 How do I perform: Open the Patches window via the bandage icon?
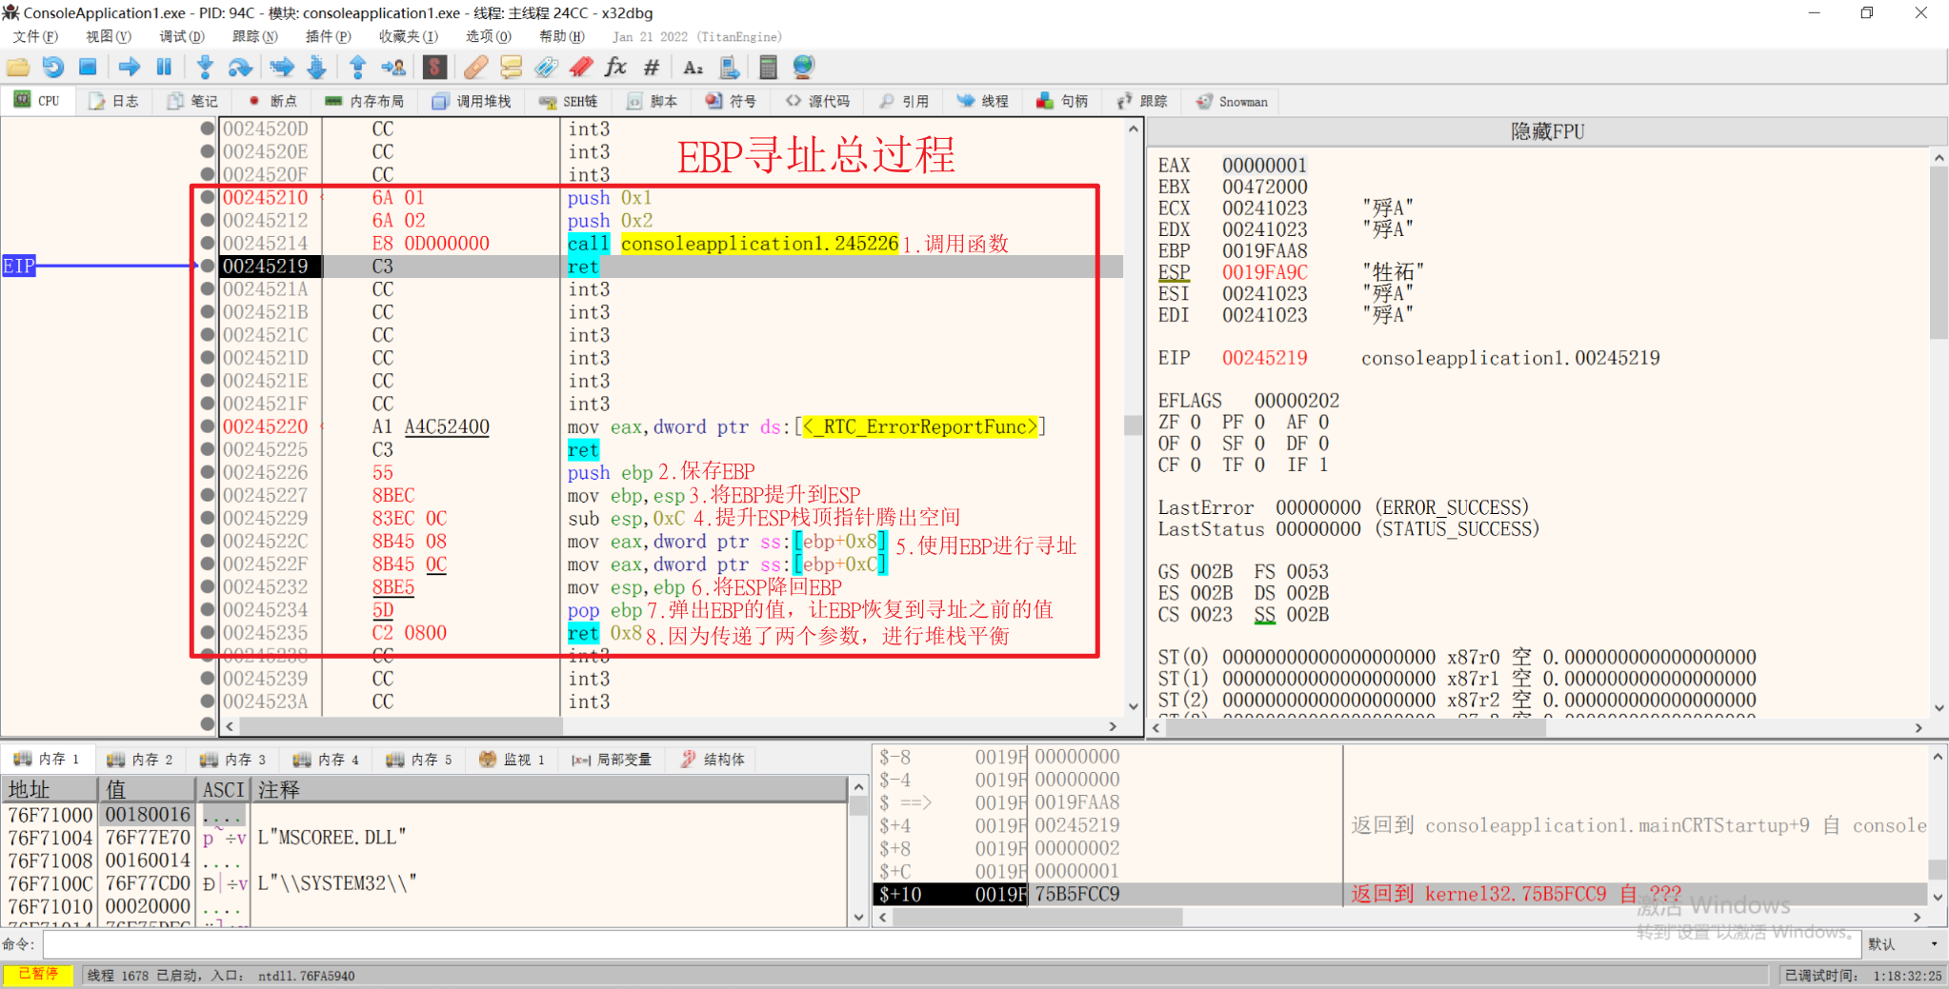(x=475, y=67)
